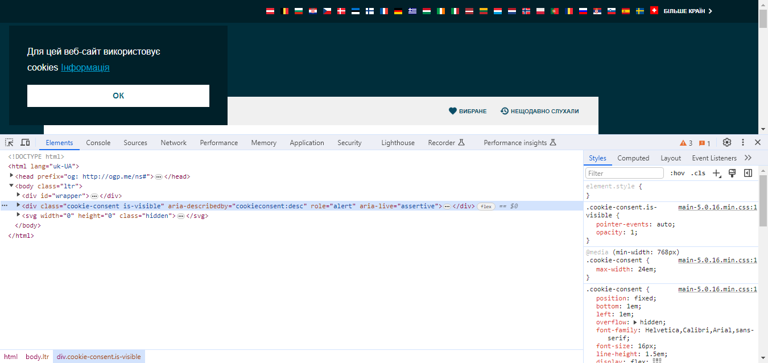Toggle the device toolbar icon

[25, 142]
